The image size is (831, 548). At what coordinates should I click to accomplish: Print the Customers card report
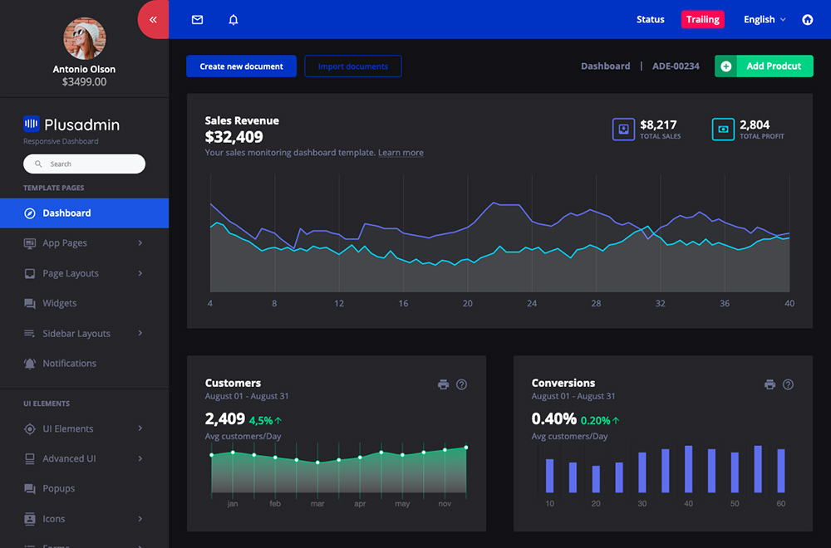[443, 384]
